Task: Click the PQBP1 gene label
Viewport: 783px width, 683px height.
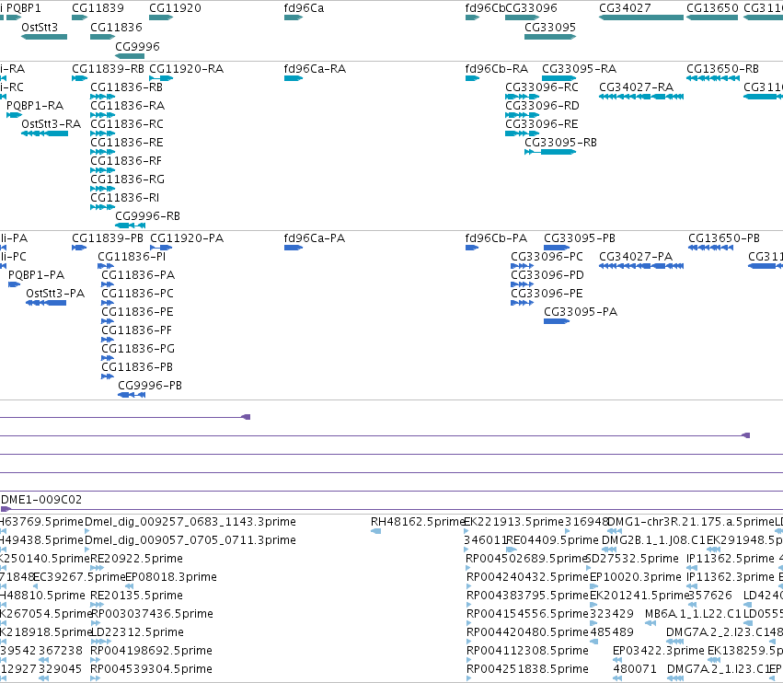Action: [24, 8]
